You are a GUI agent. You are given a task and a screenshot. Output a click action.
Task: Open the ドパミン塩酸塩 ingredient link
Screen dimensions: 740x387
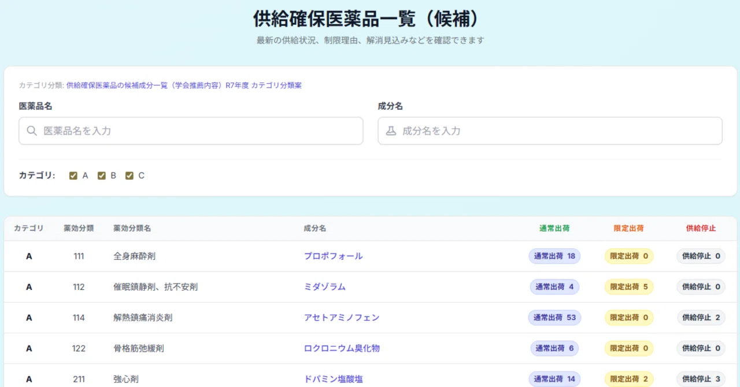coord(333,379)
